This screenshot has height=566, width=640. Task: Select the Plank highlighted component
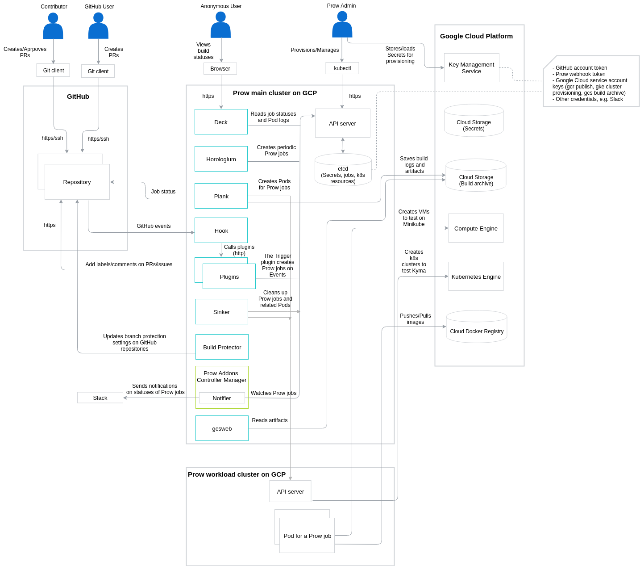[221, 196]
